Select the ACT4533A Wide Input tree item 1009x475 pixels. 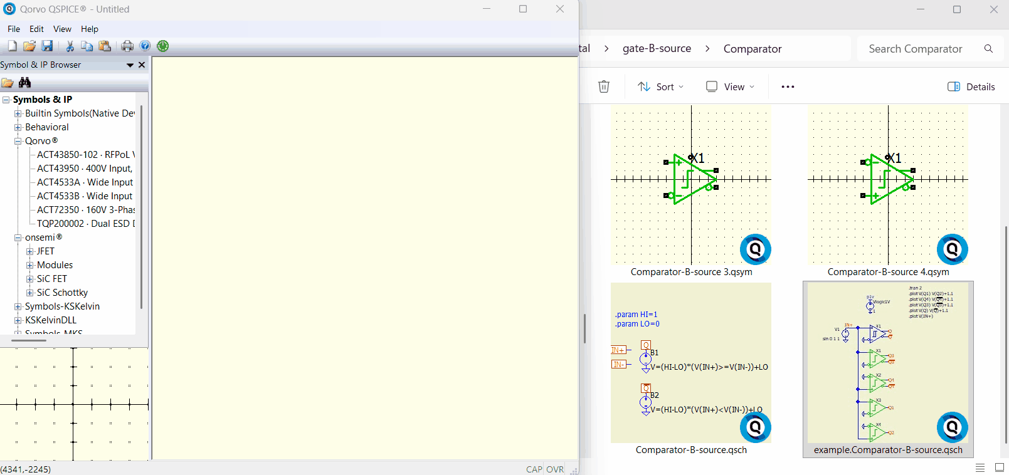(x=85, y=182)
